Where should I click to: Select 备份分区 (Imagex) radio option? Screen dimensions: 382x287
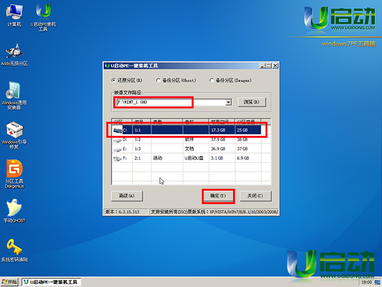(230, 80)
